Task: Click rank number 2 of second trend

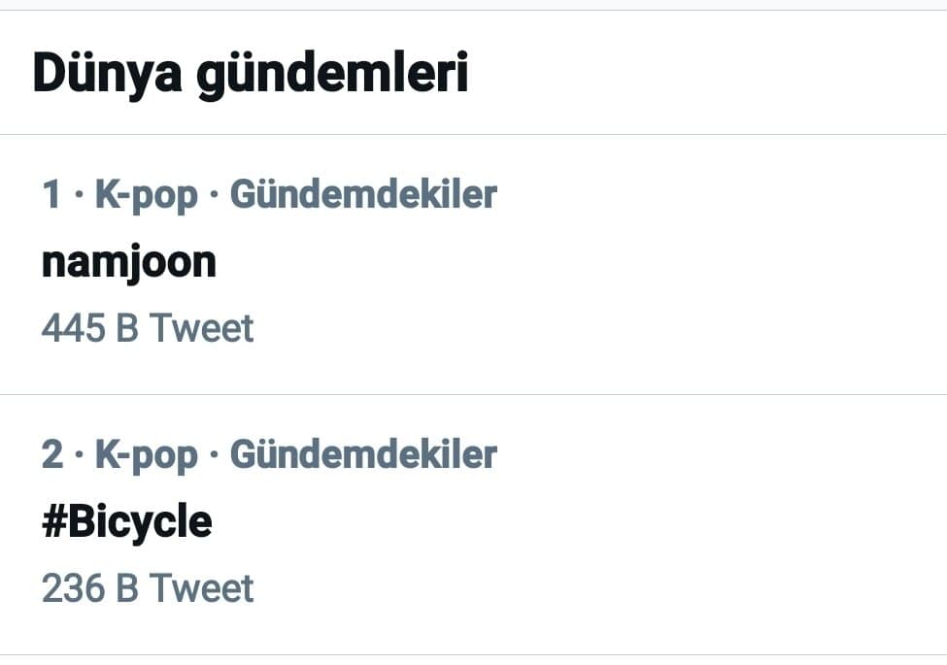Action: tap(51, 455)
